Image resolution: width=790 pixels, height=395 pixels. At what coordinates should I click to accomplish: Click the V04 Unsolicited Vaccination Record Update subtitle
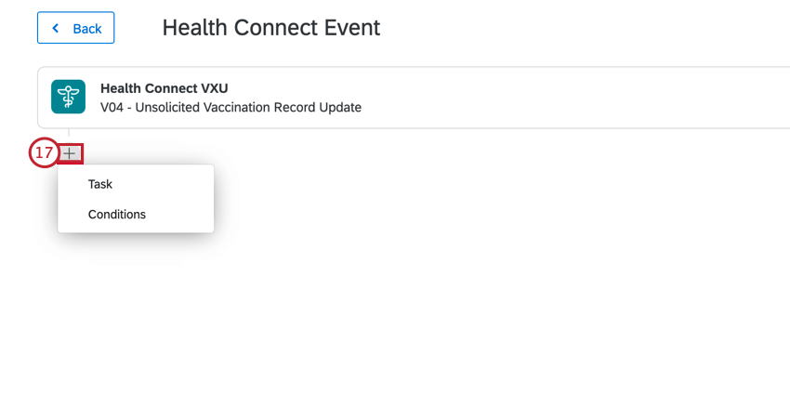click(230, 107)
